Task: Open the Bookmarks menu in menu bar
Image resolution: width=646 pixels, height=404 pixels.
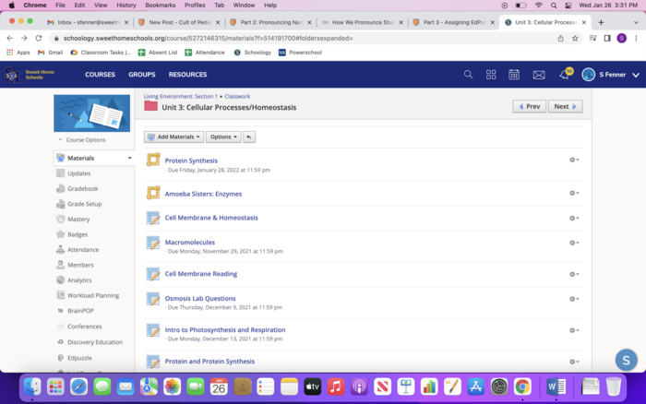Action: pos(160,5)
